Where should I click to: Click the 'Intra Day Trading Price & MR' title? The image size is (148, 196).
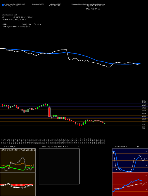pos(54,147)
